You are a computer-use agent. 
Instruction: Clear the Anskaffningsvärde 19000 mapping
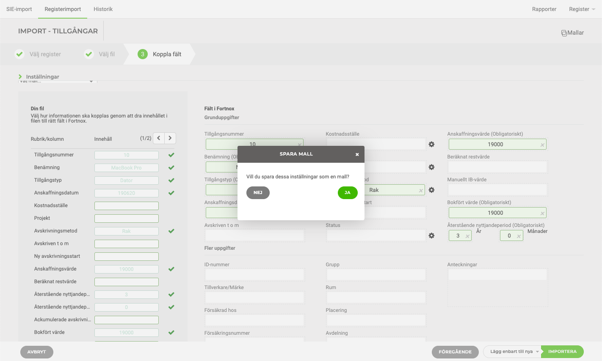(542, 145)
